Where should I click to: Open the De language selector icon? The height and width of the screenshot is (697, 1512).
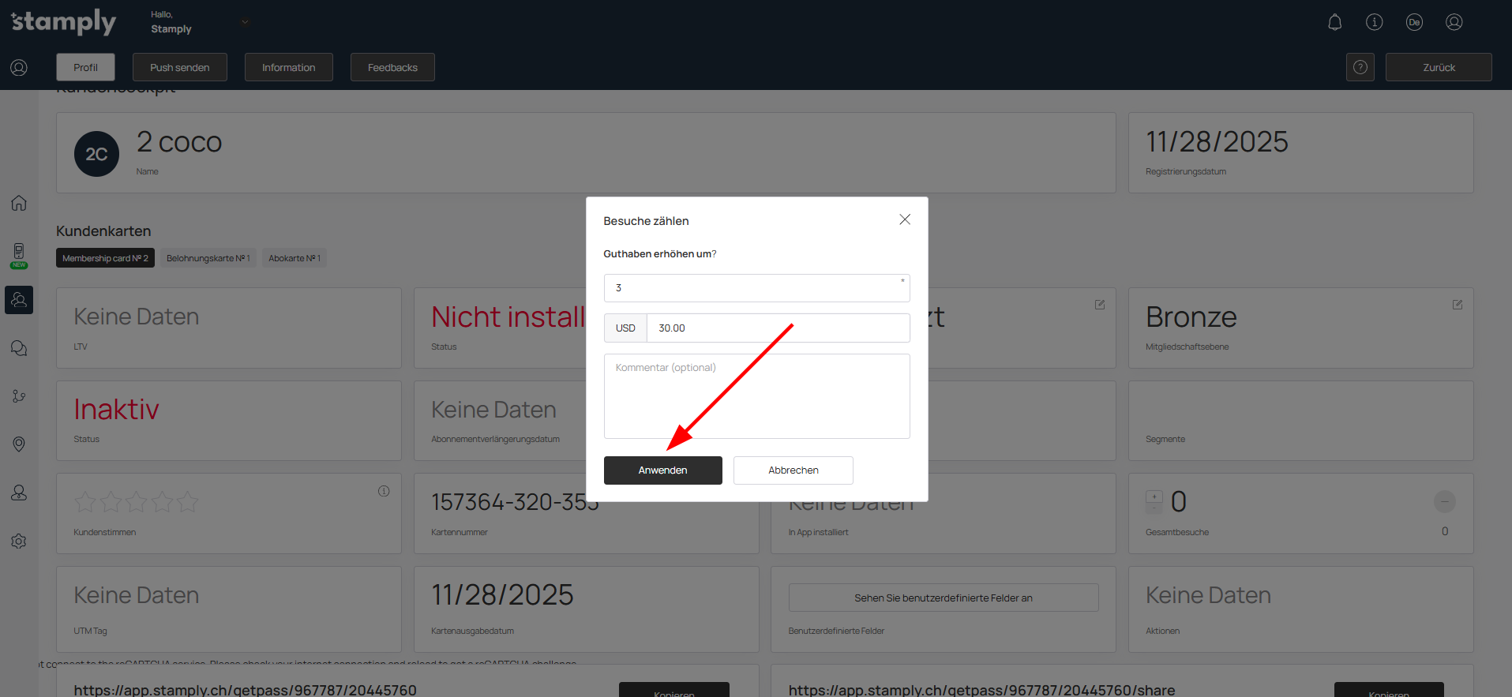pyautogui.click(x=1413, y=22)
